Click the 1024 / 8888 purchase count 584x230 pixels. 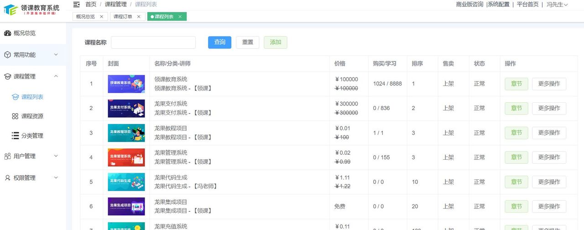[x=387, y=84]
